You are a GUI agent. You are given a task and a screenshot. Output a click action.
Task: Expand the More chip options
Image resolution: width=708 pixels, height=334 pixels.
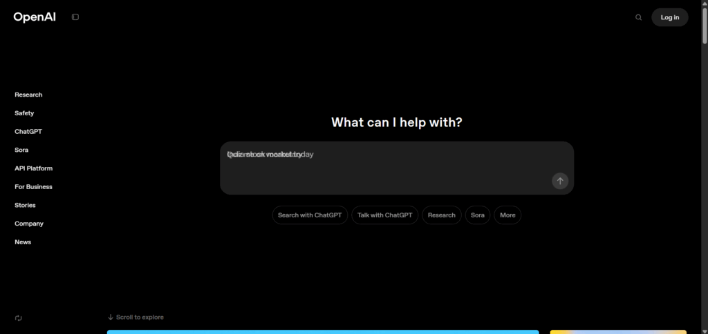click(x=507, y=215)
